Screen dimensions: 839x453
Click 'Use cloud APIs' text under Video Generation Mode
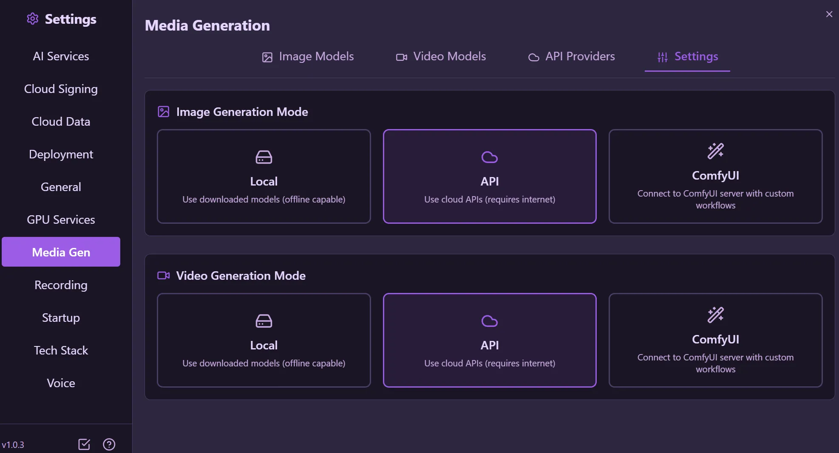tap(490, 363)
